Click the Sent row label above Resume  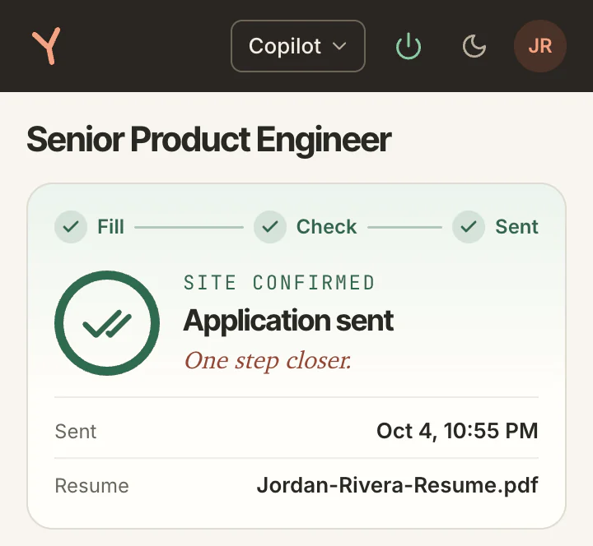coord(76,431)
